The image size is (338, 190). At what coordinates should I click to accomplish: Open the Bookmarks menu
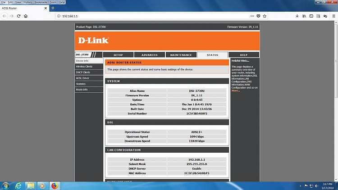coord(41,2)
